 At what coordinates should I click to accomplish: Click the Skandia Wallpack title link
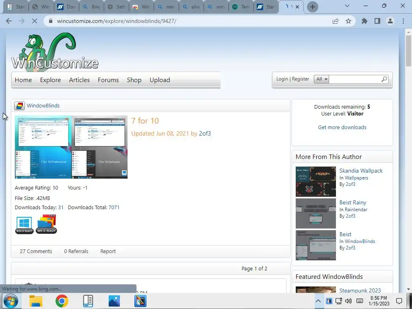pos(361,171)
